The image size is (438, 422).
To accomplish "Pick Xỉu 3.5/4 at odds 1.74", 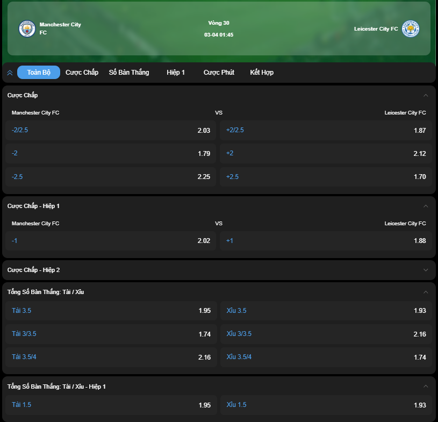I will click(326, 357).
